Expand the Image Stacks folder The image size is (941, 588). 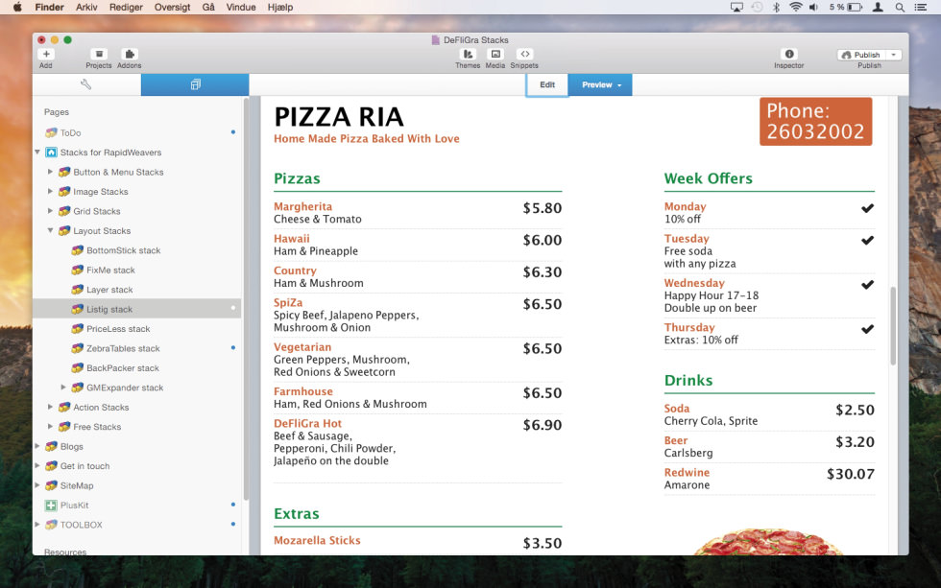(50, 192)
